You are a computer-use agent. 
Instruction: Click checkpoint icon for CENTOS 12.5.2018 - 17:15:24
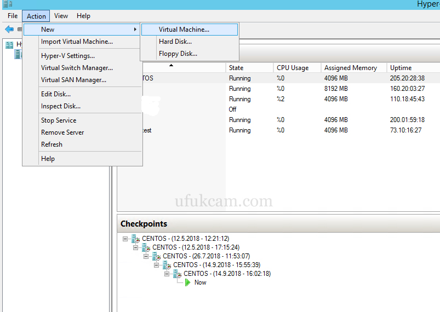point(146,247)
